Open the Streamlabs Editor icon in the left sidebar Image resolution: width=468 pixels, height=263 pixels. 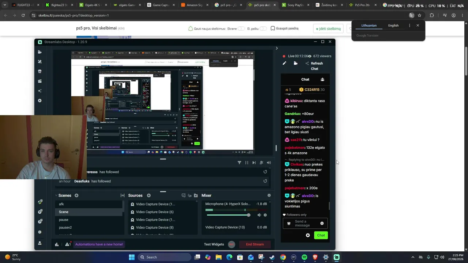click(x=39, y=52)
